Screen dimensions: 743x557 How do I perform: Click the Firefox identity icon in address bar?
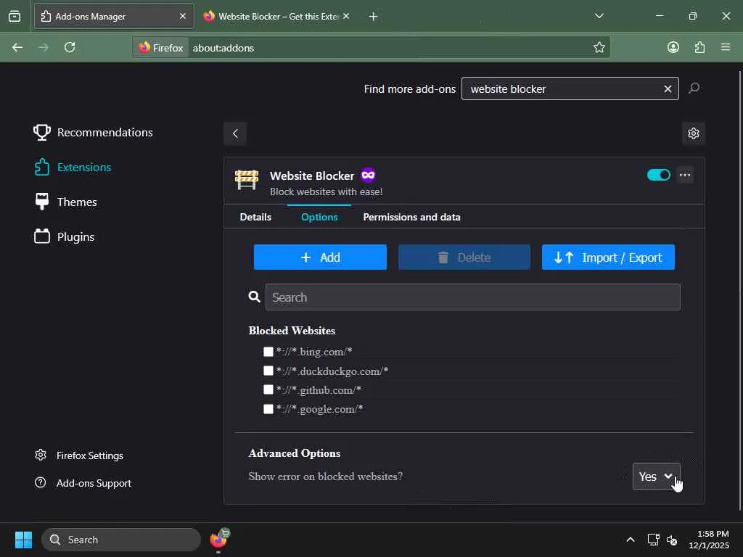click(x=160, y=48)
